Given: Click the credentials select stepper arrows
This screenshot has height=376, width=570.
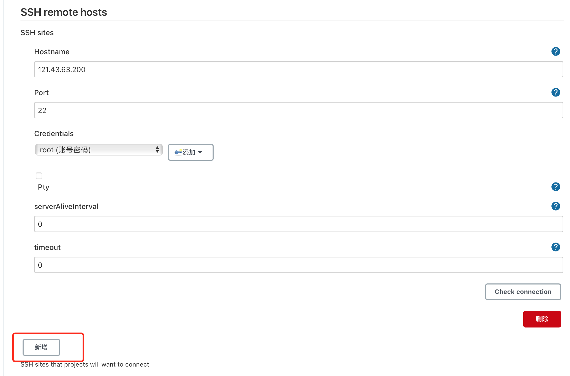Looking at the screenshot, I should [x=157, y=150].
